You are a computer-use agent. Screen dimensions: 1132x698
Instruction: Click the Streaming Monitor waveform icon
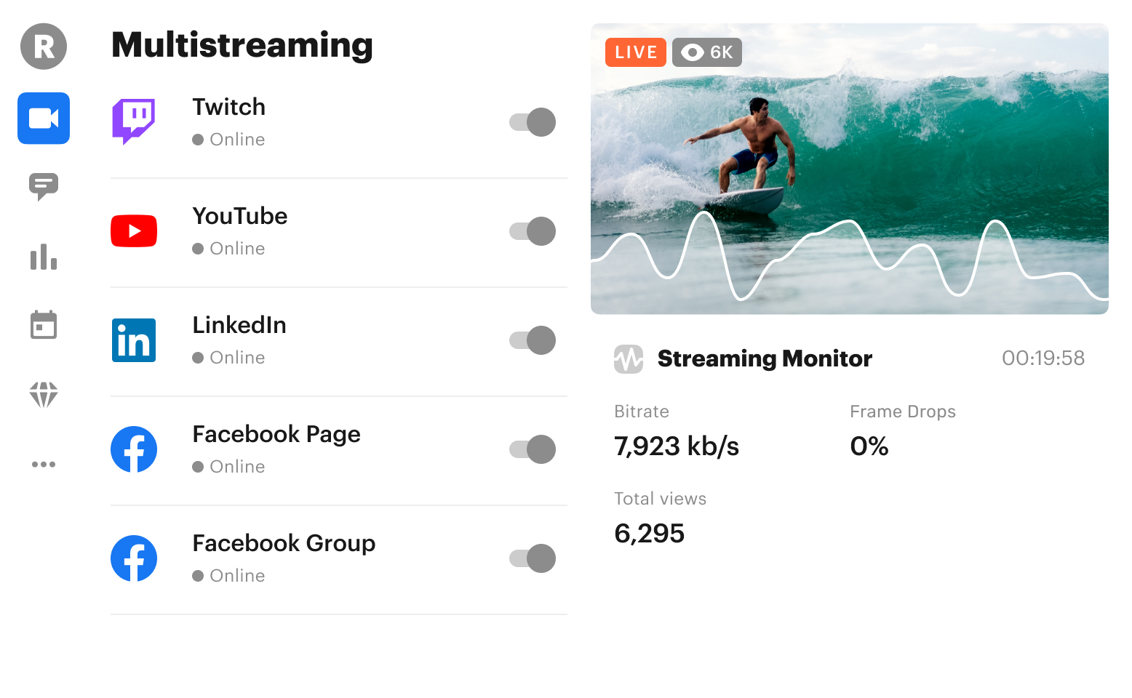[629, 358]
